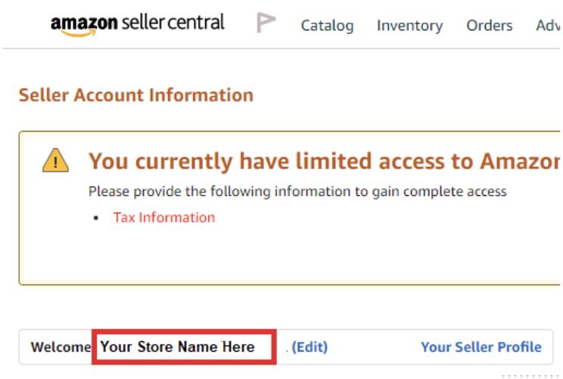563x379 pixels.
Task: Select the Your Store Name Here text
Action: (x=178, y=347)
